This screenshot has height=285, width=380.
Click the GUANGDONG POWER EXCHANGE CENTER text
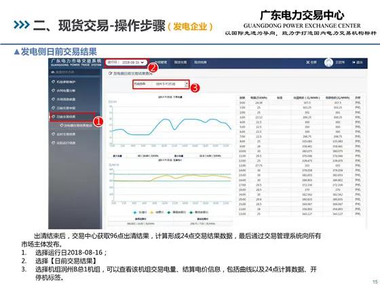[x=302, y=26]
